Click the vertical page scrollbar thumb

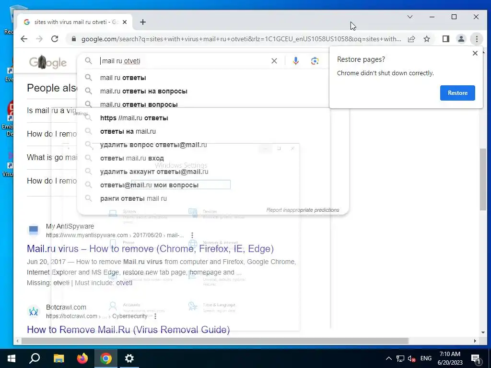click(482, 180)
